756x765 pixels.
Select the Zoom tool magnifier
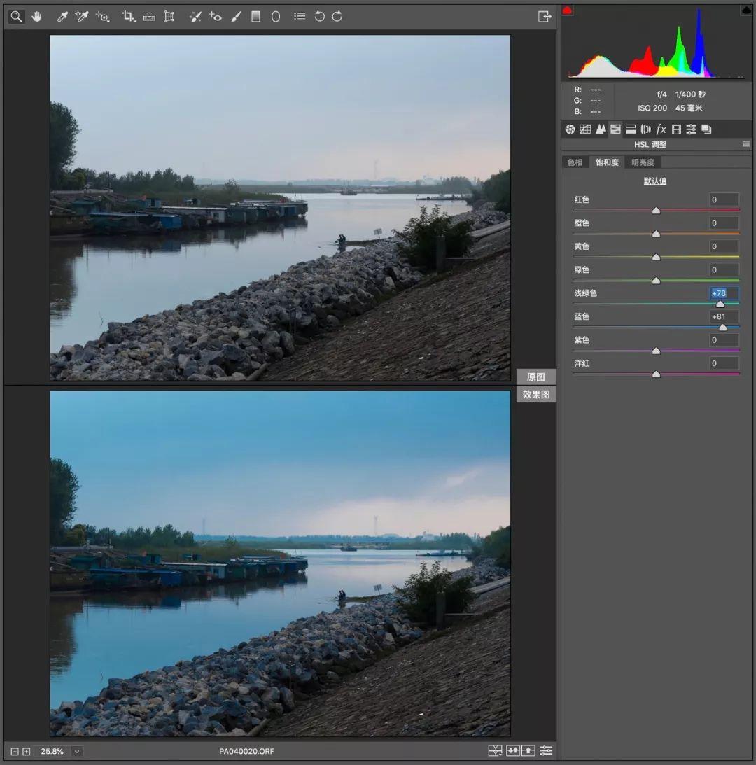(16, 17)
